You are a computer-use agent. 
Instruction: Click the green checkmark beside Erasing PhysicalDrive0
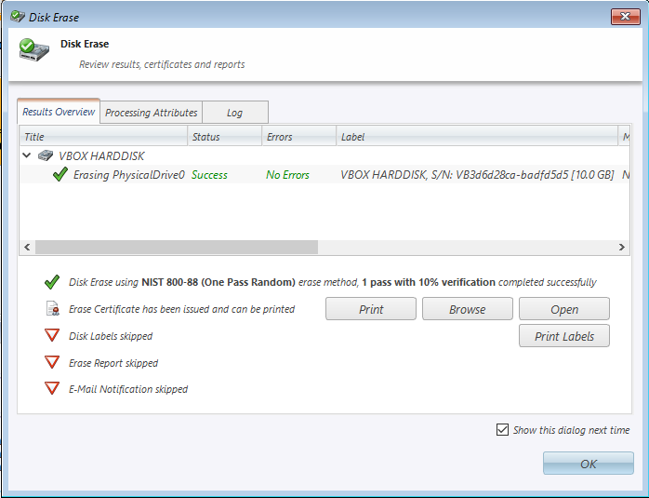[60, 174]
